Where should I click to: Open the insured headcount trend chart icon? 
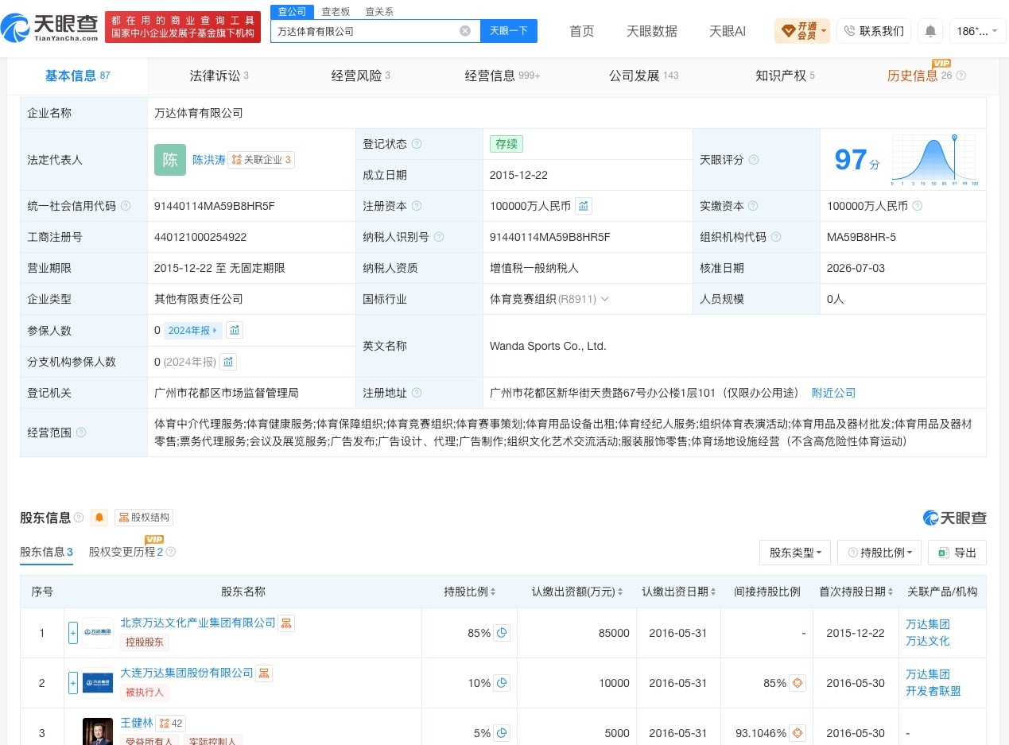point(235,330)
